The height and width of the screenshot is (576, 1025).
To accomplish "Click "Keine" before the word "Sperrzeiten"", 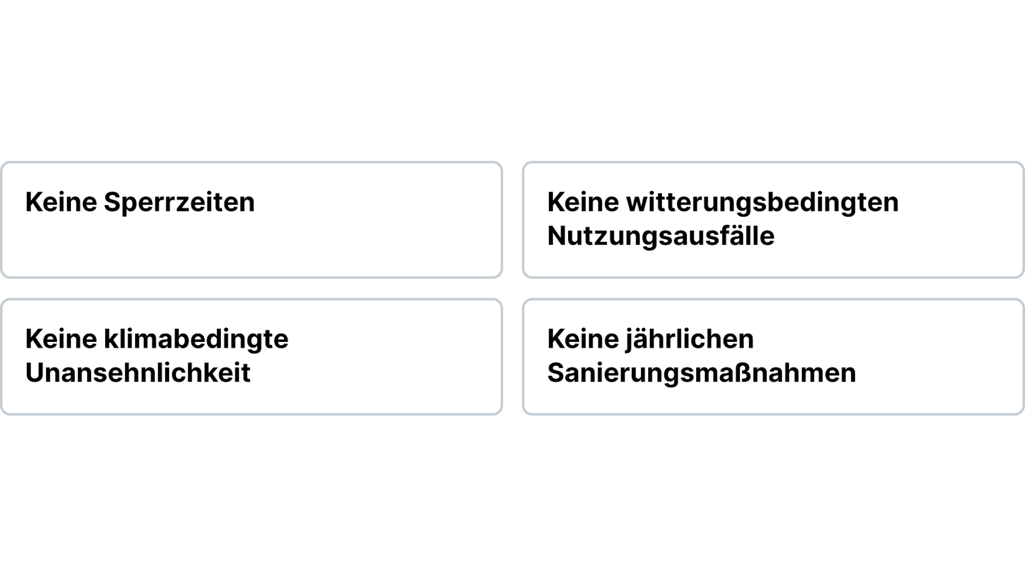I will coord(61,203).
